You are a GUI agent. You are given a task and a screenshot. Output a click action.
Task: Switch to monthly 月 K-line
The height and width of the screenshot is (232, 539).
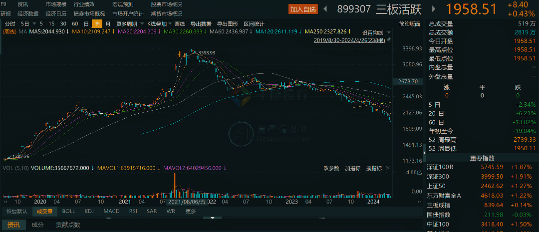coord(108,24)
